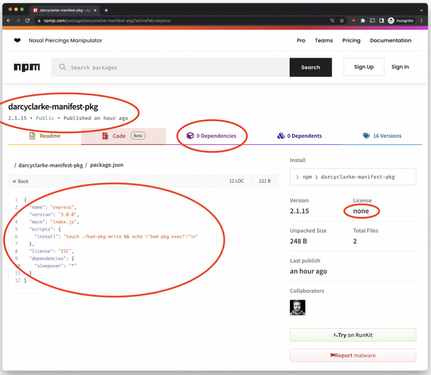
Task: Open the extensions puzzle icon
Action: [363, 21]
